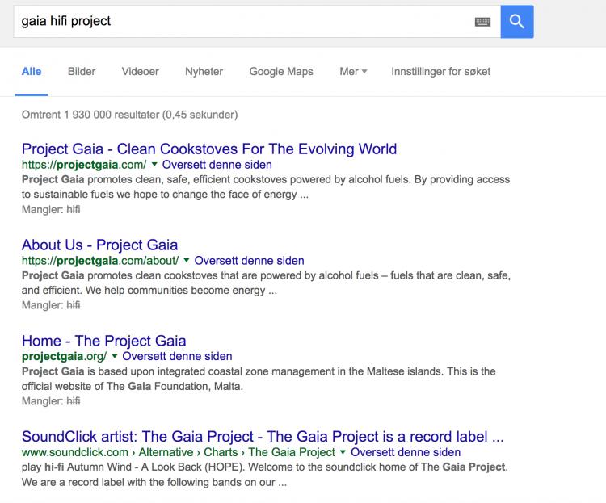Image resolution: width=606 pixels, height=503 pixels.
Task: Click Oversett denne siden for projectgaia.com/
Action: click(x=217, y=165)
